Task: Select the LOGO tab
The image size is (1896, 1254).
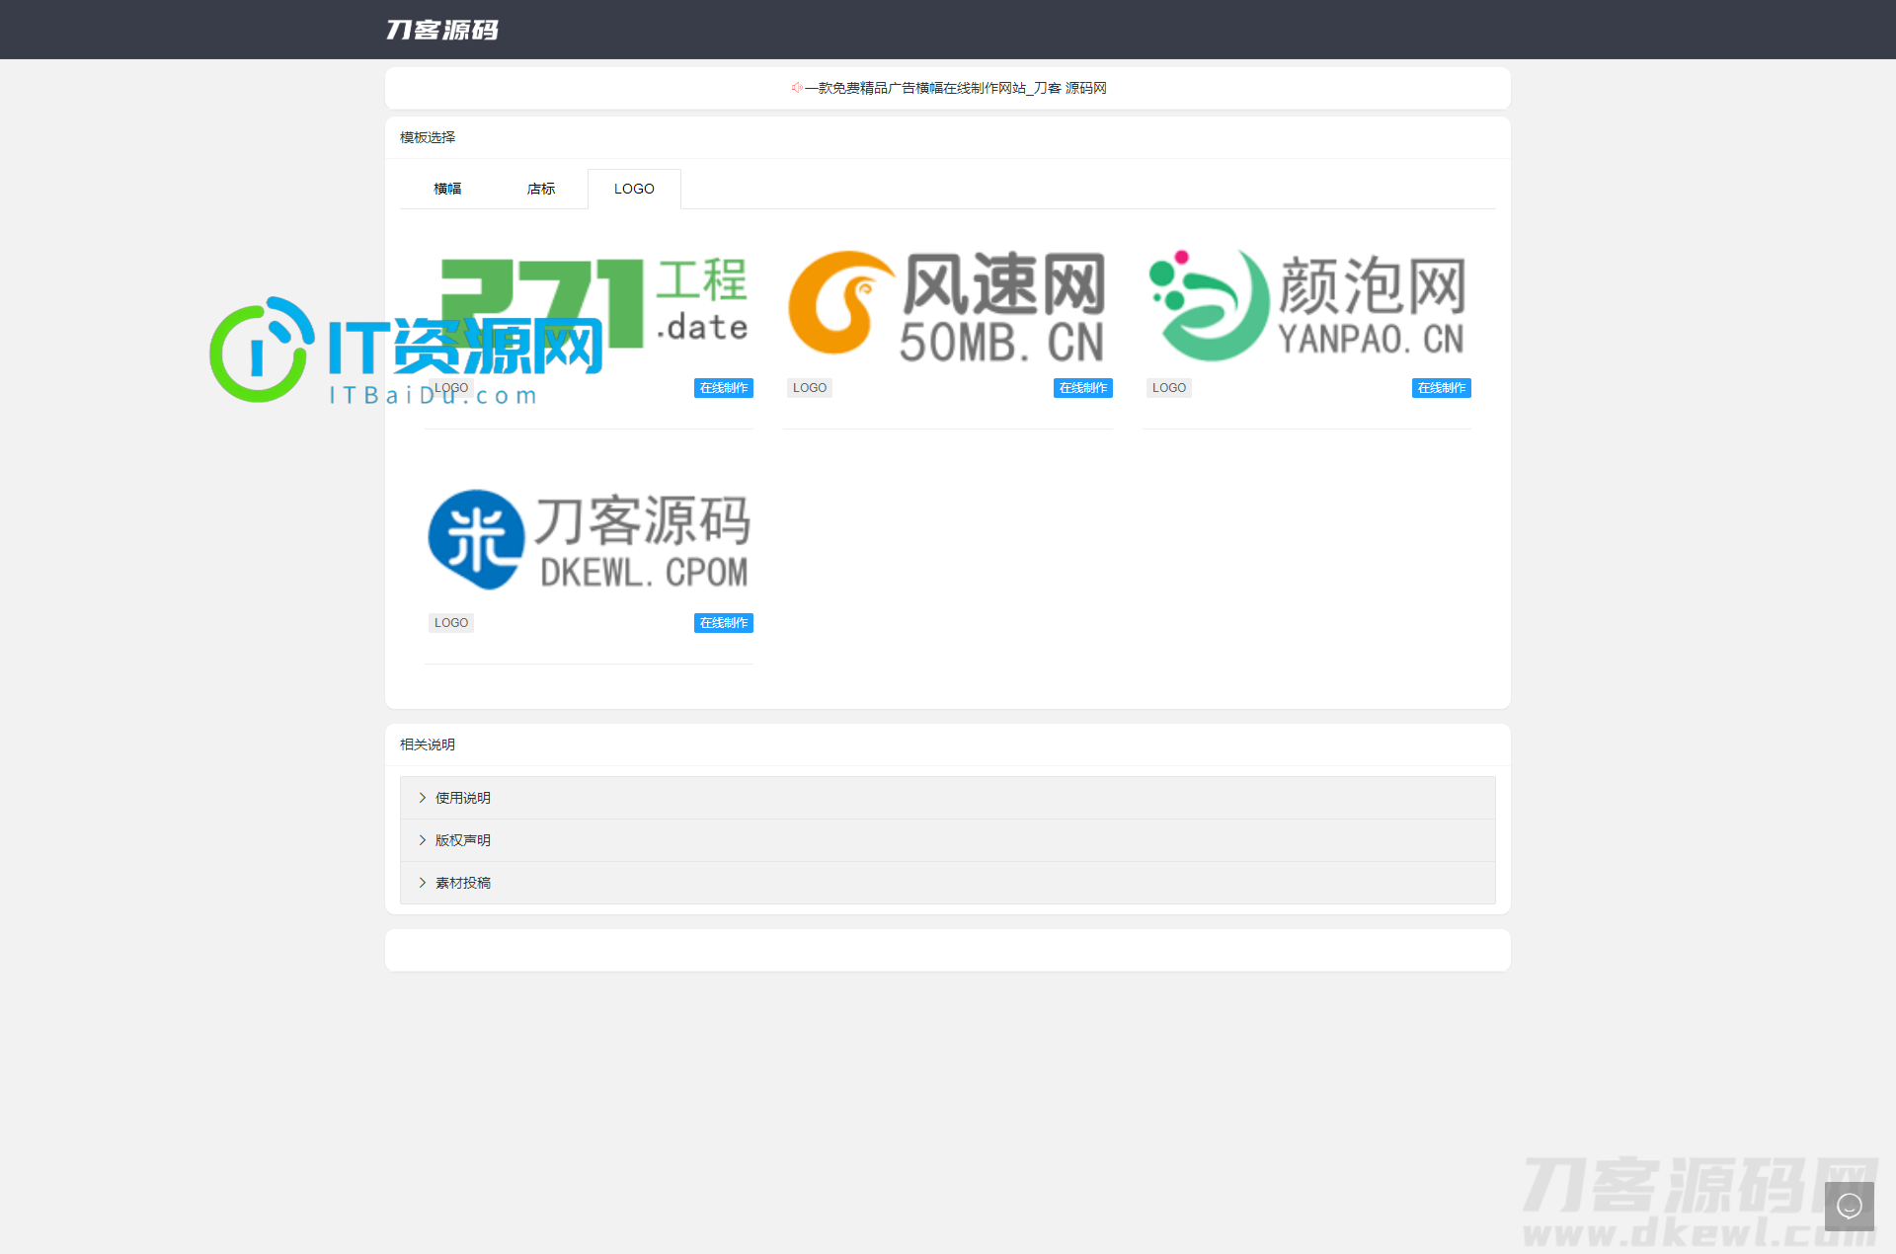Action: pos(634,189)
